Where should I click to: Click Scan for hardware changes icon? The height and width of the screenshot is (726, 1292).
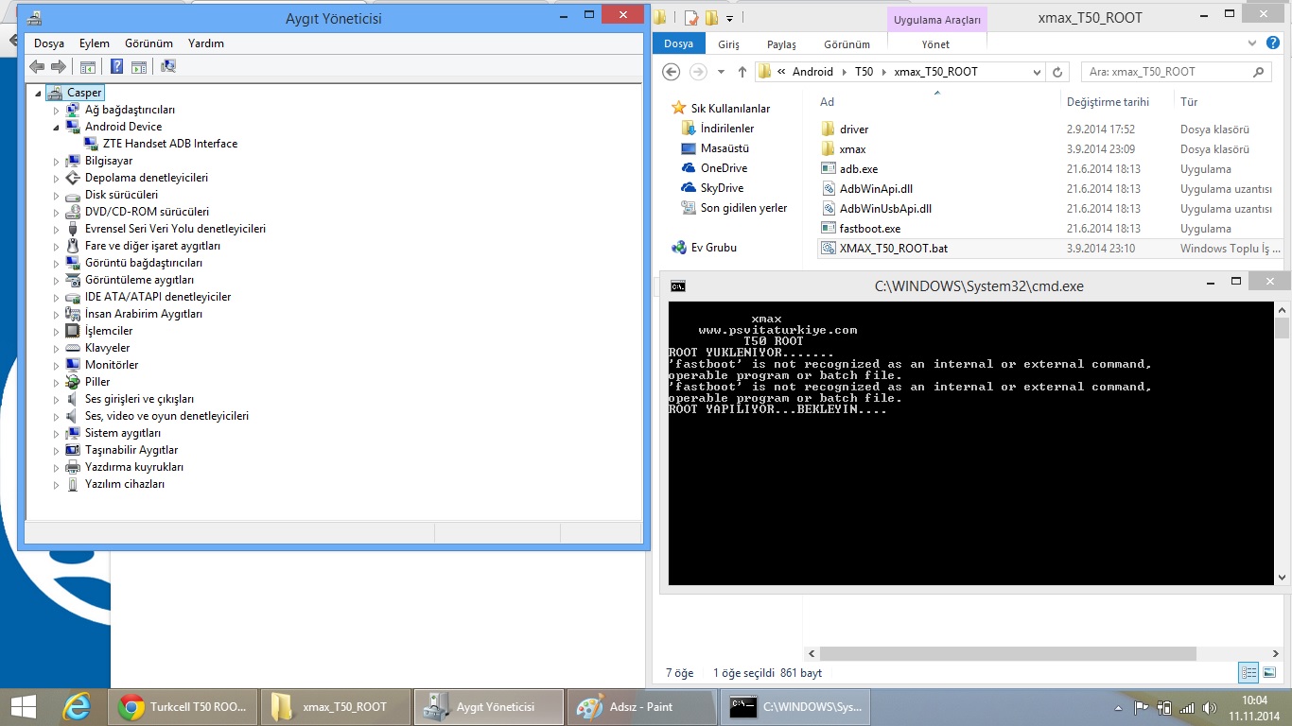(x=168, y=66)
